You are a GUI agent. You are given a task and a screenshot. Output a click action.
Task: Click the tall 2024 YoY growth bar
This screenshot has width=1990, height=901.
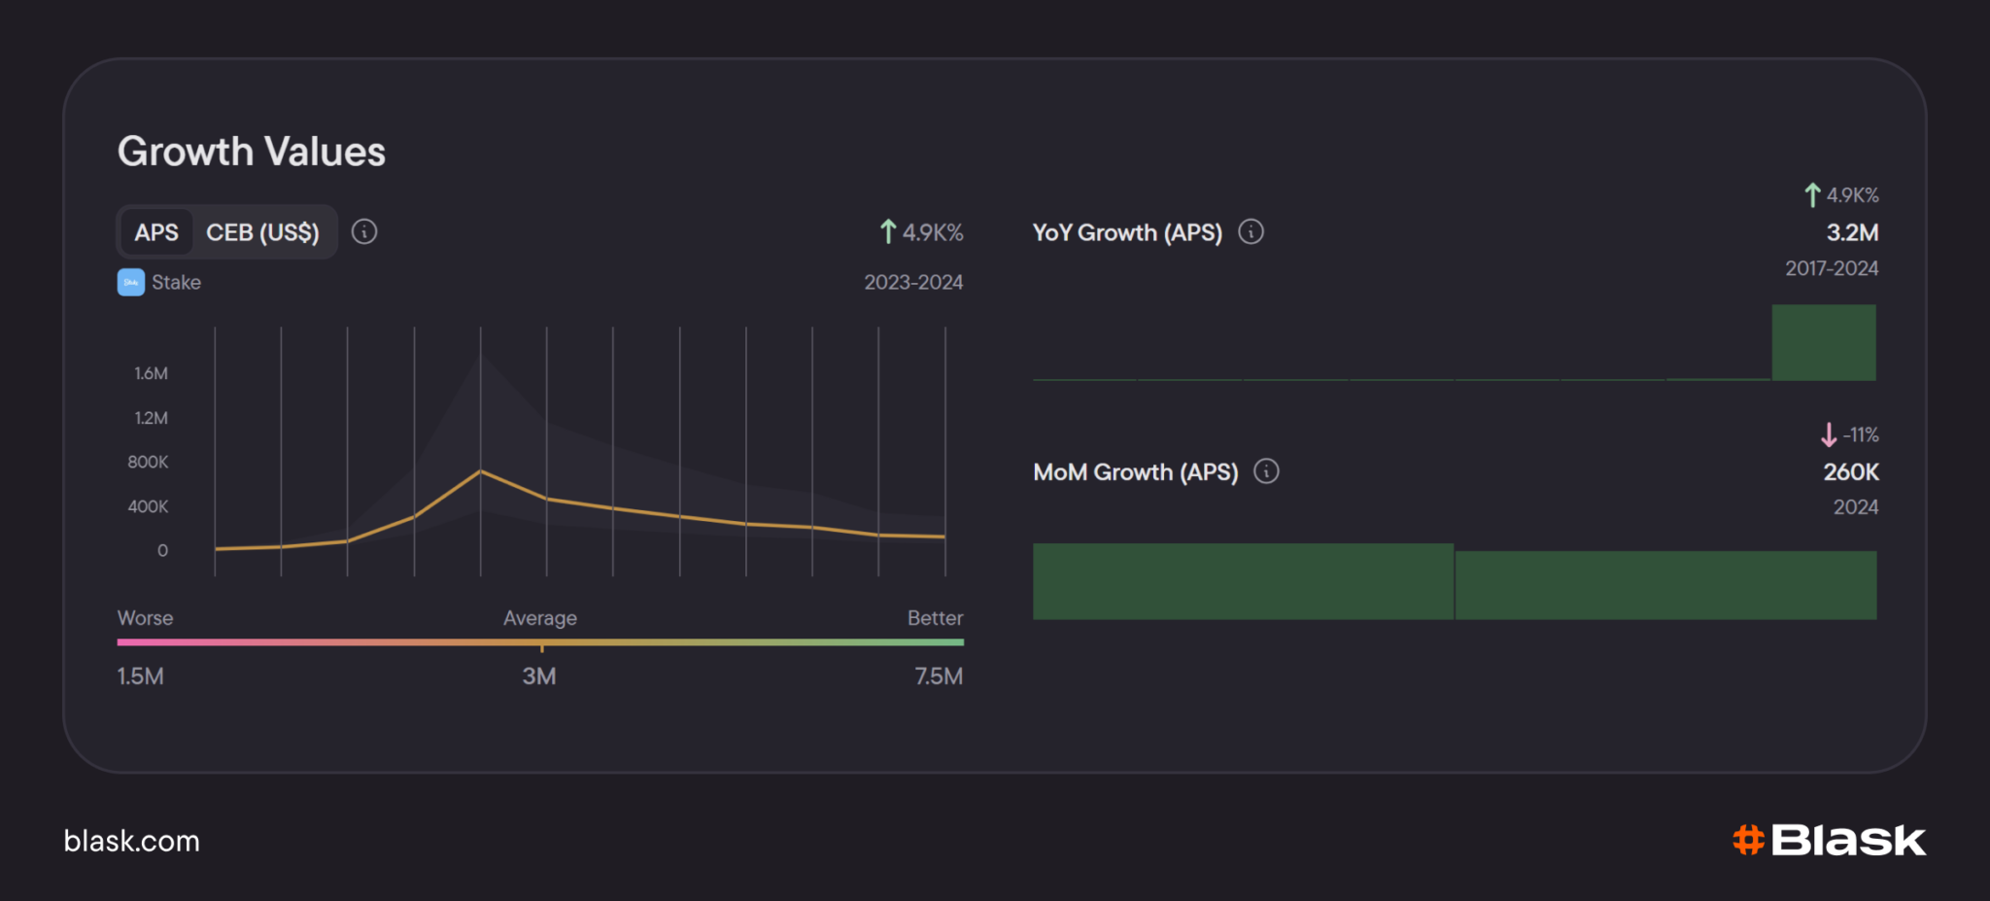[1824, 342]
